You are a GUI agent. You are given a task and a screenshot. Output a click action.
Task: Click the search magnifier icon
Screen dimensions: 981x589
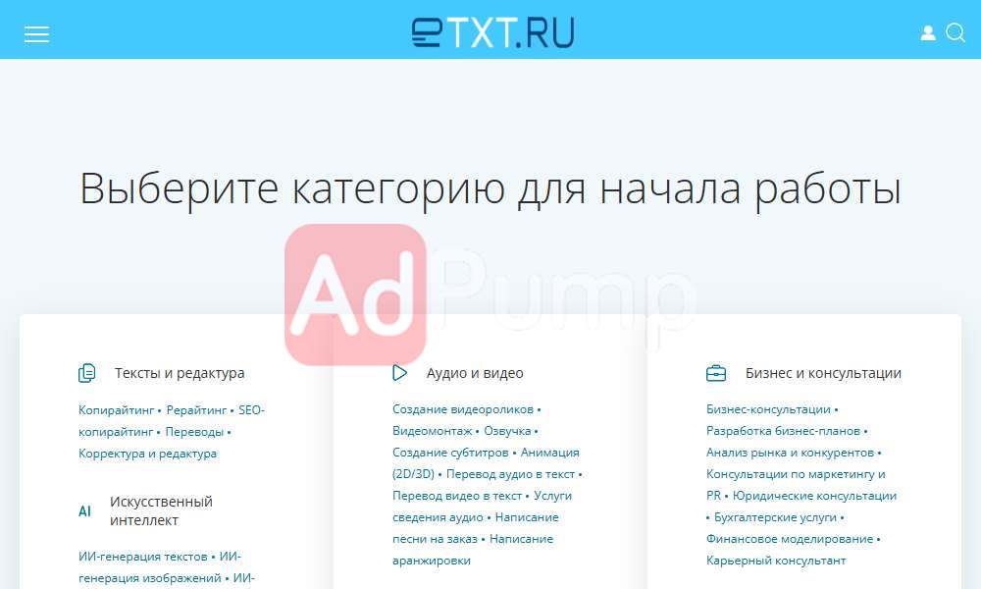point(955,32)
